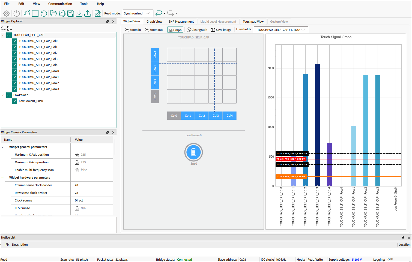The image size is (412, 262).
Task: Click the Apply to Device chip icon
Action: pos(62,13)
